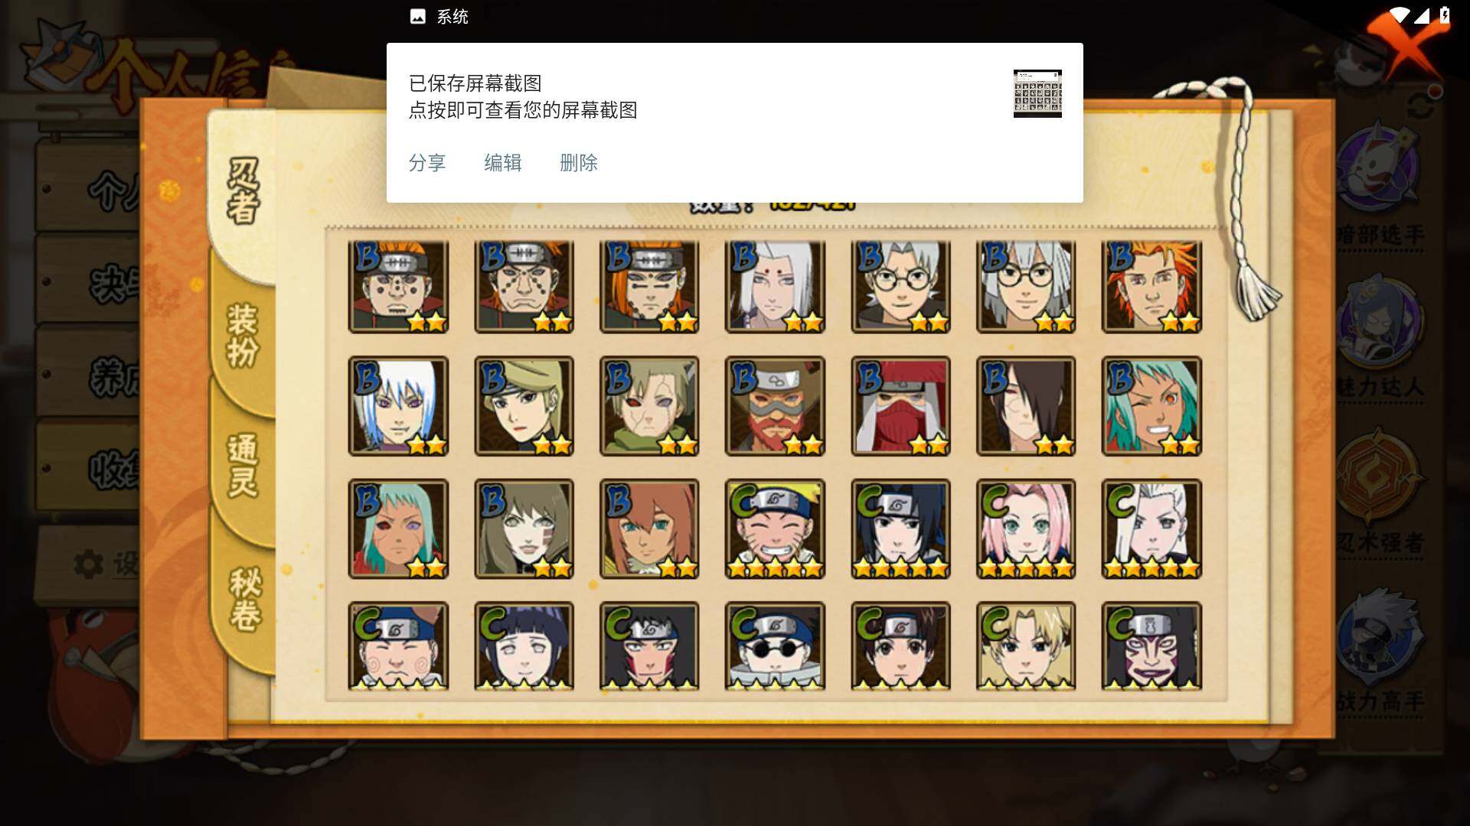1470x826 pixels.
Task: Tap 分享 in the screenshot notification
Action: click(427, 163)
